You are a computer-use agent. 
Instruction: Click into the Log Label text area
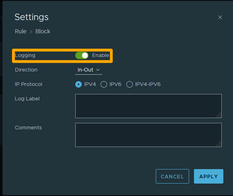point(148,106)
